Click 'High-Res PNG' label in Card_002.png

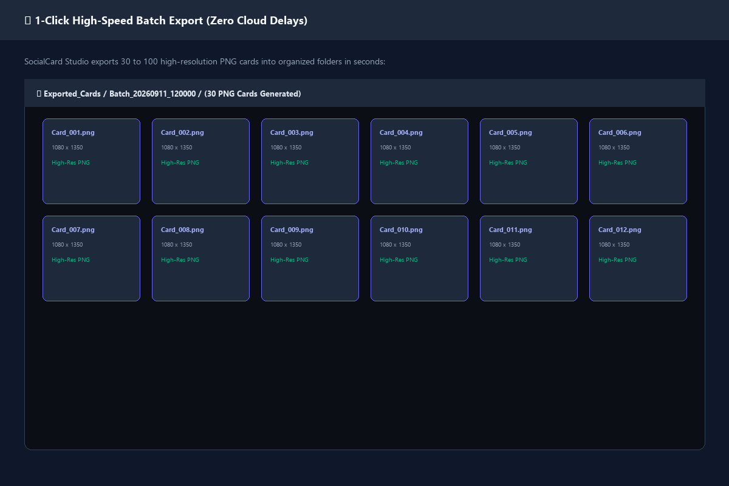(180, 163)
